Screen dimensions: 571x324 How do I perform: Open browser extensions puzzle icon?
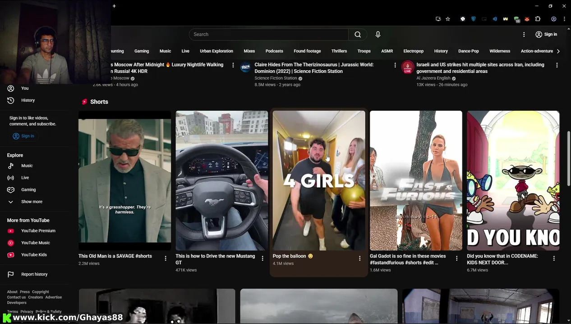pyautogui.click(x=538, y=19)
